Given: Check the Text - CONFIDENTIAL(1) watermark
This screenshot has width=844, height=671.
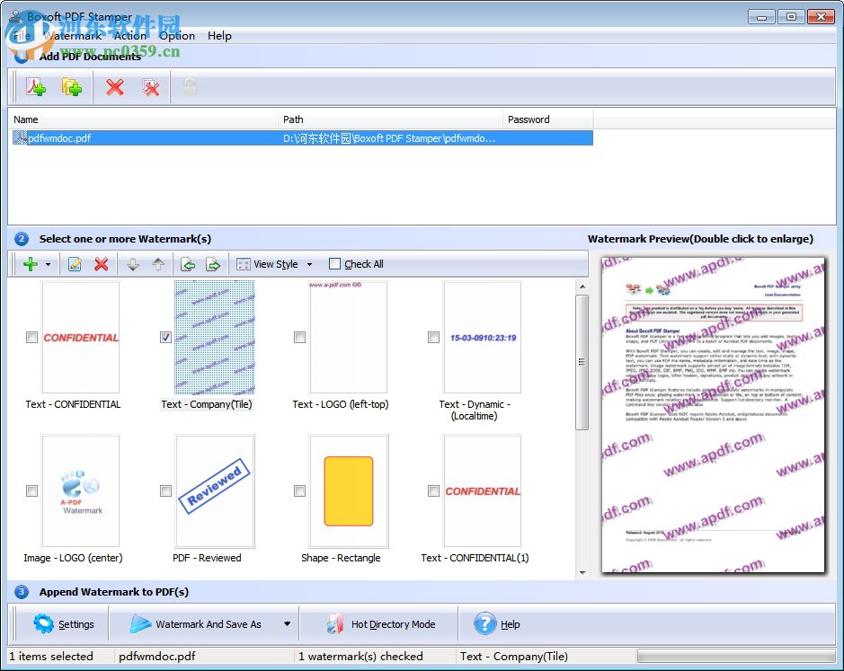Looking at the screenshot, I should 433,490.
